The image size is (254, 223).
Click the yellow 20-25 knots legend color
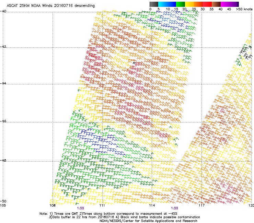point(189,4)
